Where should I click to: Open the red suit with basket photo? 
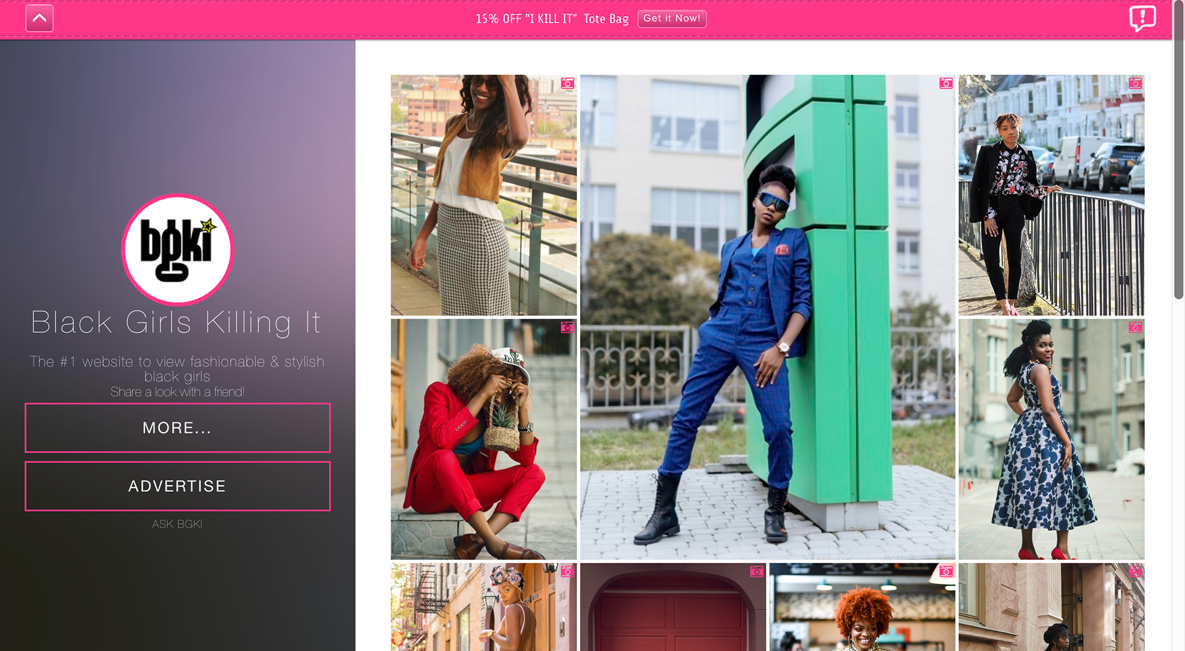pos(484,440)
